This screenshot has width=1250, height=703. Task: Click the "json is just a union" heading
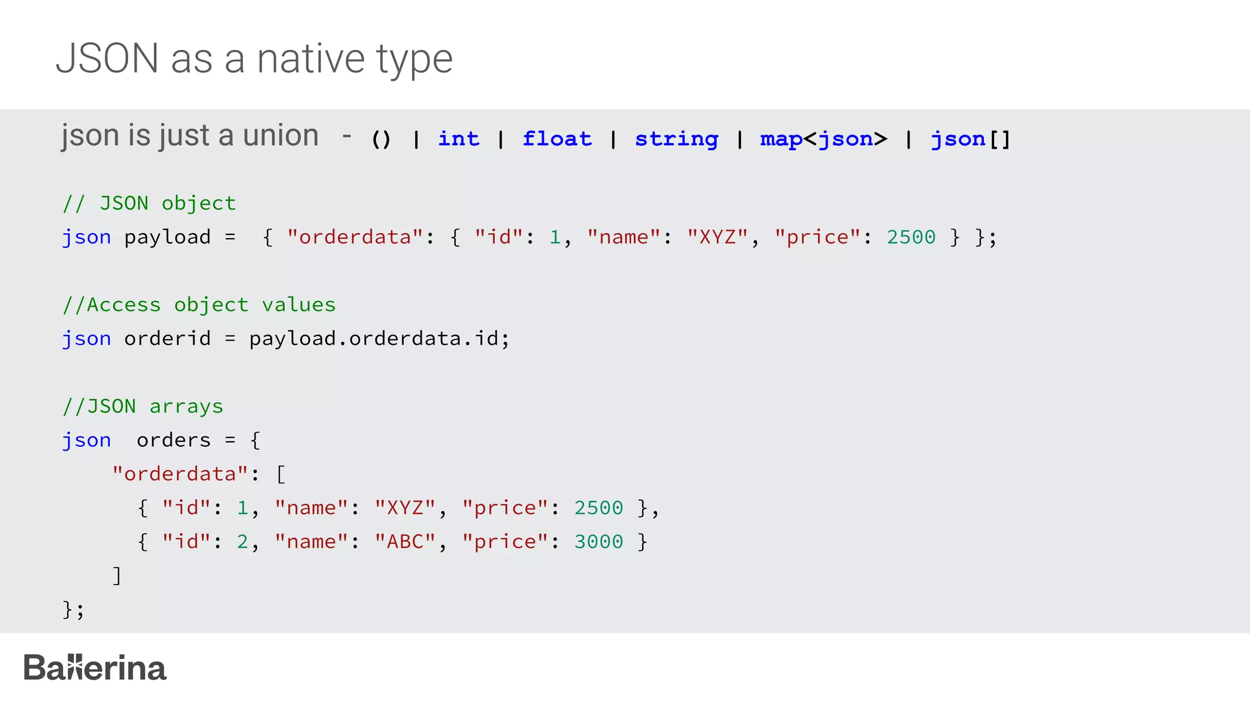coord(190,135)
